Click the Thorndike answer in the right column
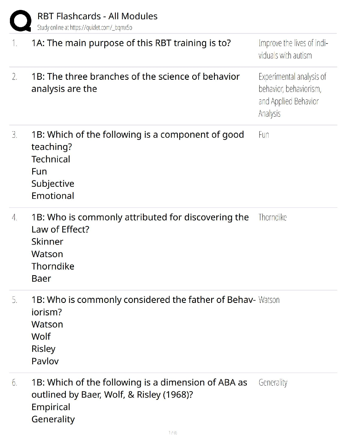346x448 pixels. coord(273,217)
